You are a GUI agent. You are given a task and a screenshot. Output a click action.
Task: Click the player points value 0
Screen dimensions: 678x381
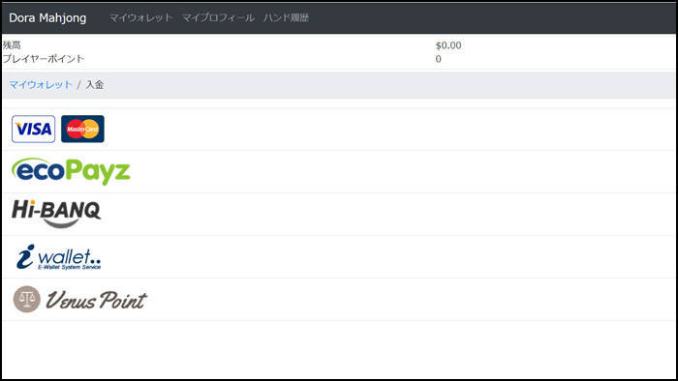[x=439, y=59]
